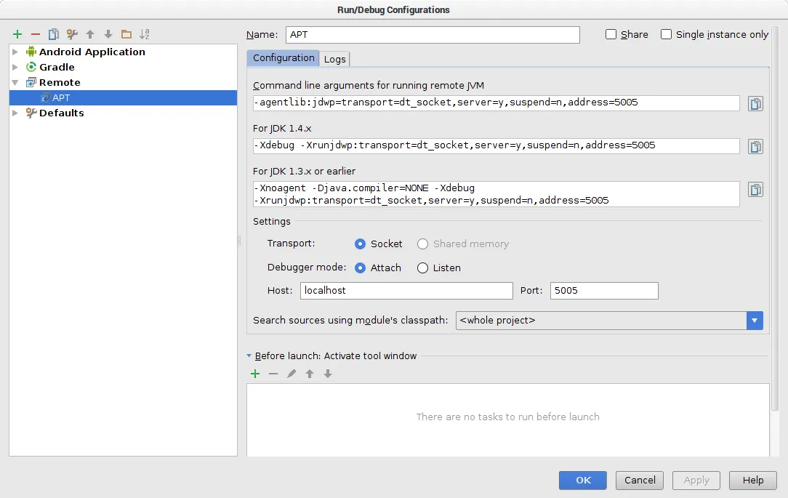This screenshot has height=498, width=788.
Task: Select the Gradle label in the tree
Action: tap(57, 67)
